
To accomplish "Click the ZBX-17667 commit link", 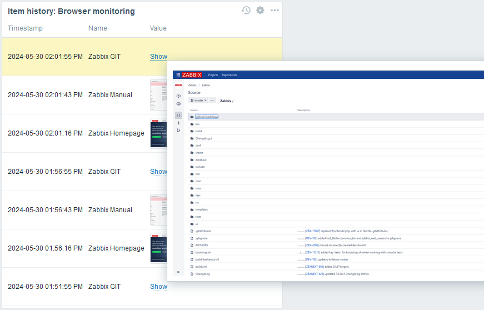I will (312, 231).
